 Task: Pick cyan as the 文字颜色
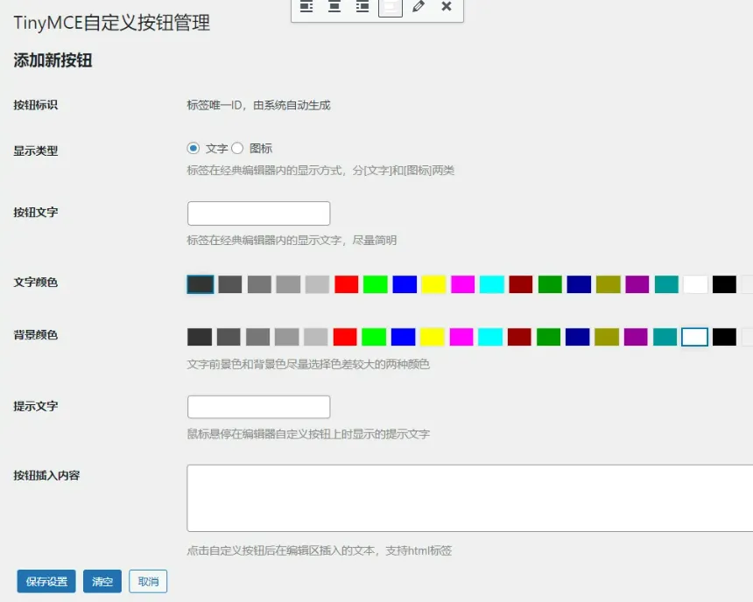tap(492, 284)
